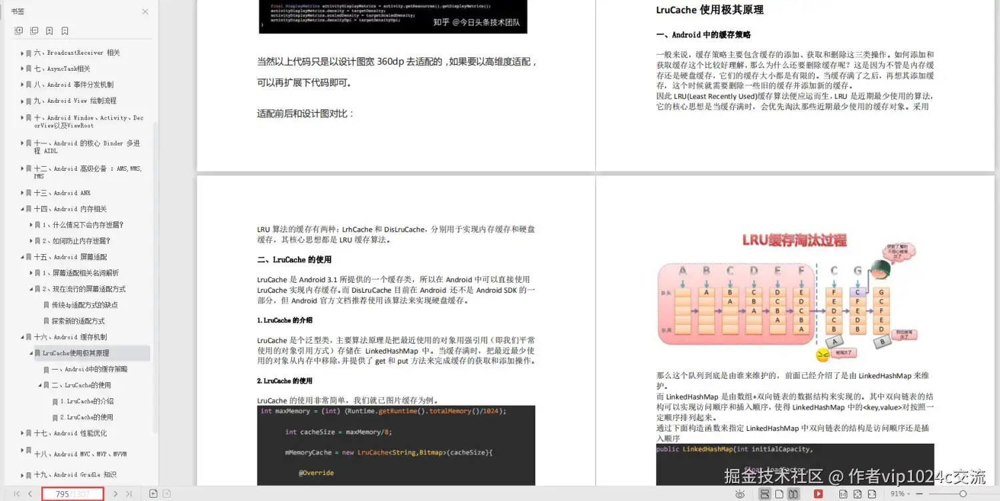The width and height of the screenshot is (1000, 501).
Task: Enable eye protection reading mode
Action: (740, 494)
